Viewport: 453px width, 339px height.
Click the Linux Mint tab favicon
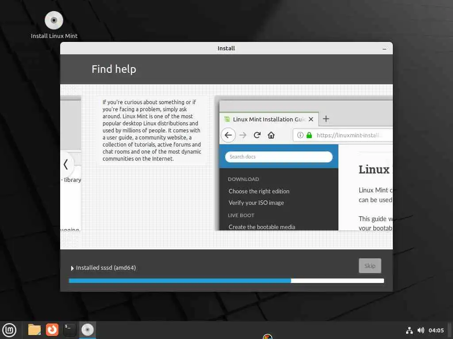click(227, 119)
